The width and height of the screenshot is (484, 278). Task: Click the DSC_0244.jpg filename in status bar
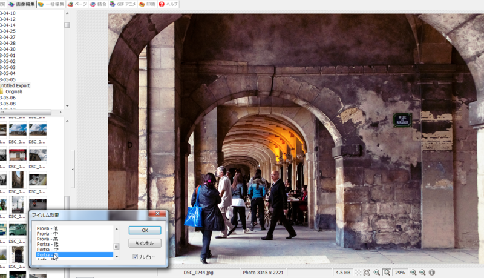tap(198, 273)
